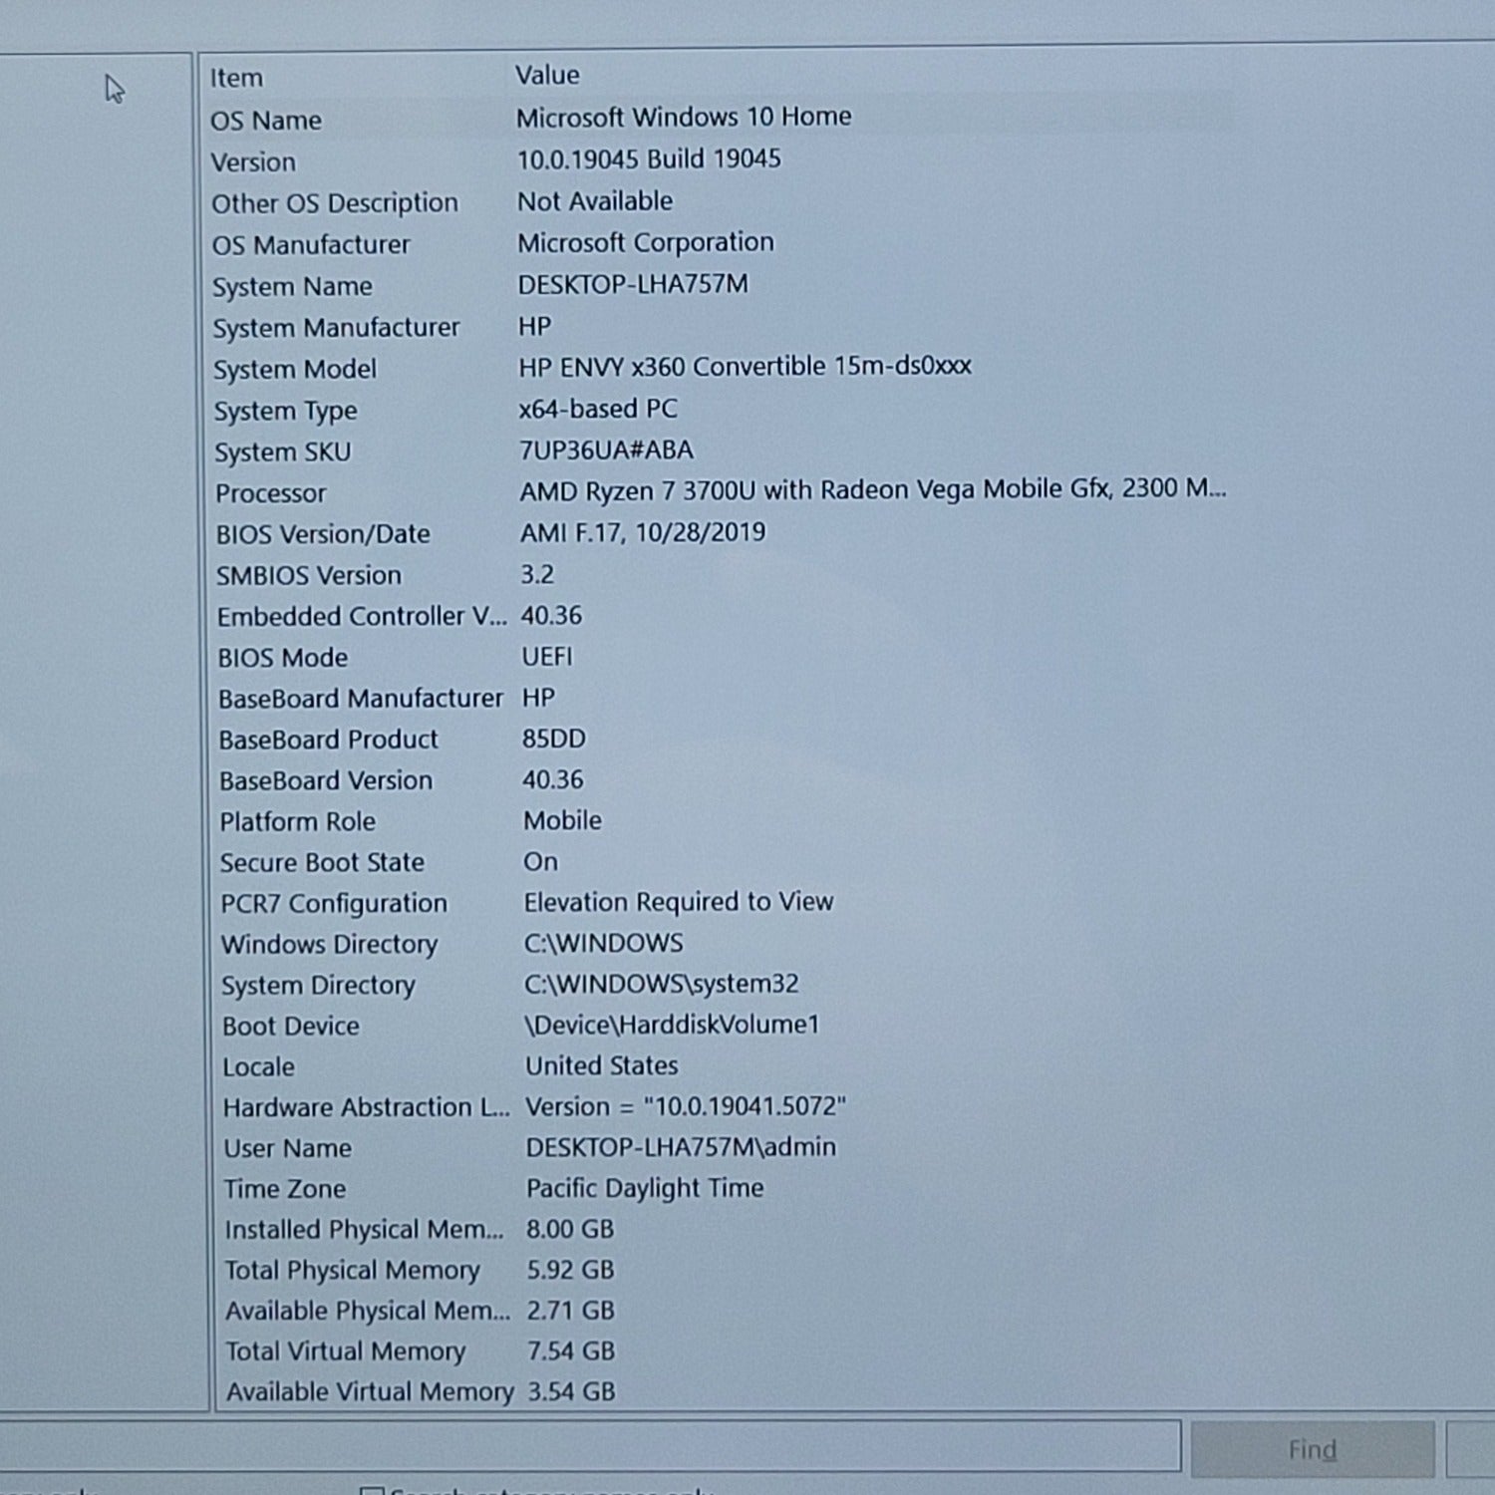Select the BIOS Version/Date row

point(323,534)
